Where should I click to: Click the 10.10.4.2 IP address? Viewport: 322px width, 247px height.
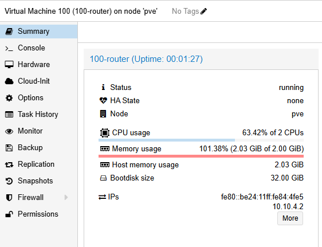tap(288, 206)
